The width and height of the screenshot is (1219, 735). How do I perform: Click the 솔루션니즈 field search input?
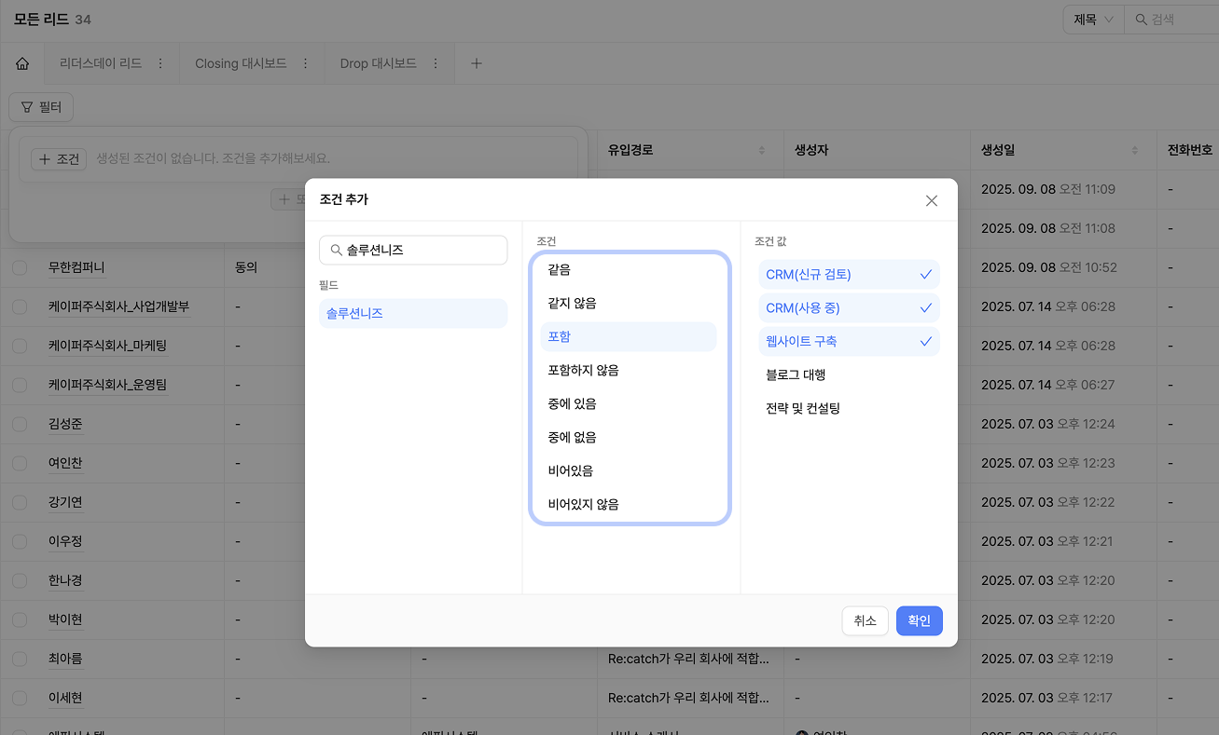coord(422,250)
